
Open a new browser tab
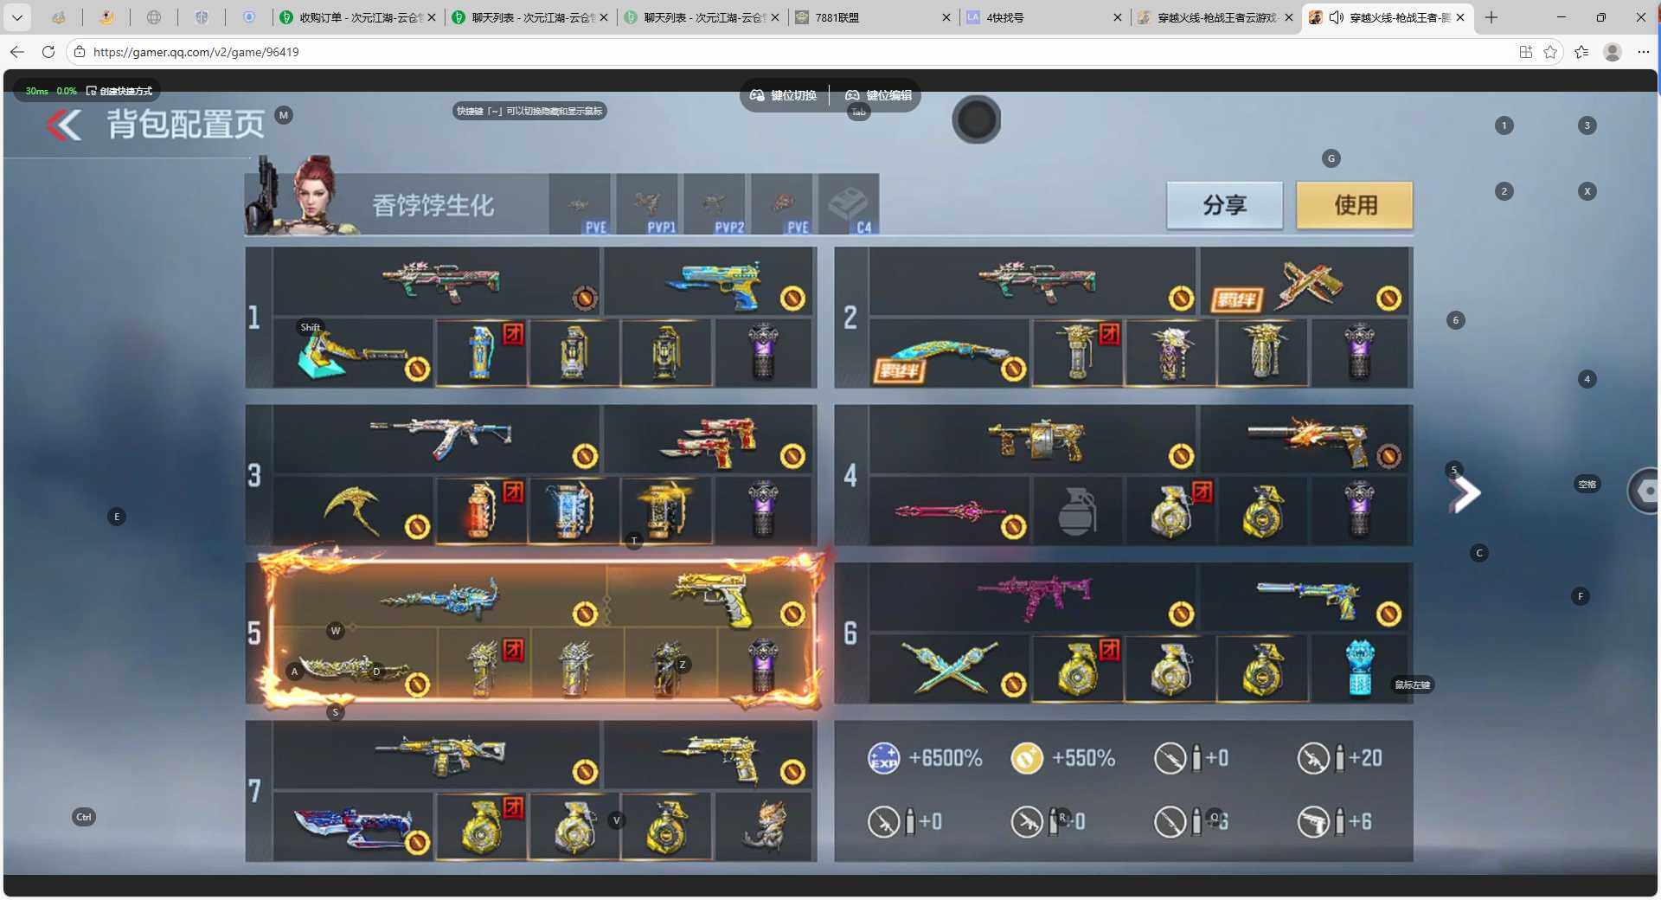pyautogui.click(x=1491, y=17)
